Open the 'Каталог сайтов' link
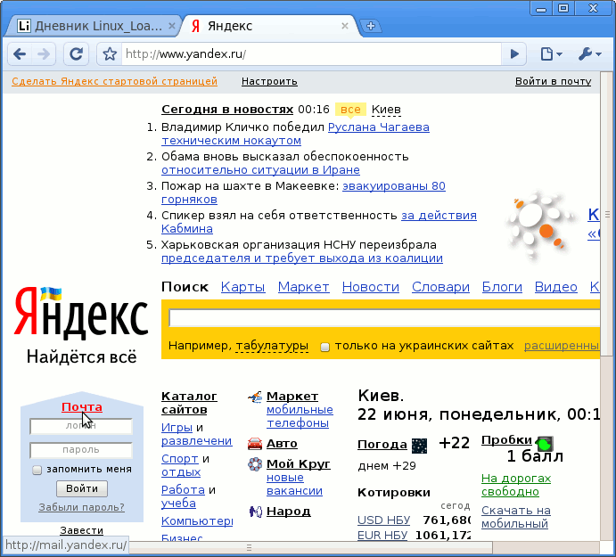The width and height of the screenshot is (616, 557). 189,403
